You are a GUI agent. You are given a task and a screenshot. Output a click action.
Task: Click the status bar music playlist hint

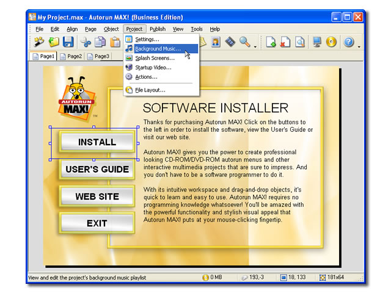pyautogui.click(x=87, y=278)
